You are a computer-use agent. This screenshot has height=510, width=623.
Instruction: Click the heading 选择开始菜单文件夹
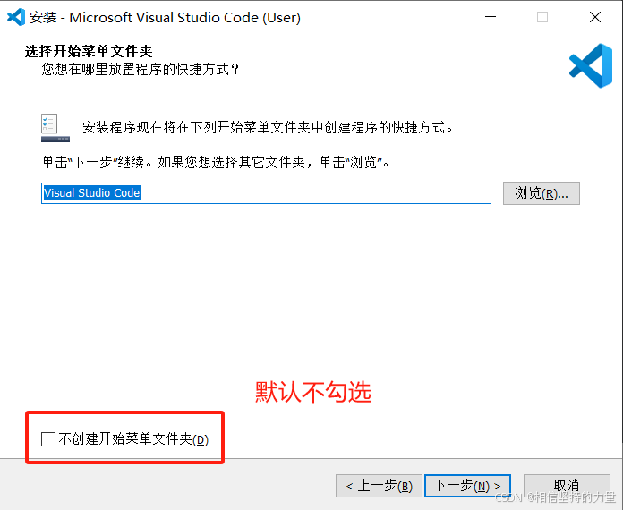pyautogui.click(x=89, y=51)
